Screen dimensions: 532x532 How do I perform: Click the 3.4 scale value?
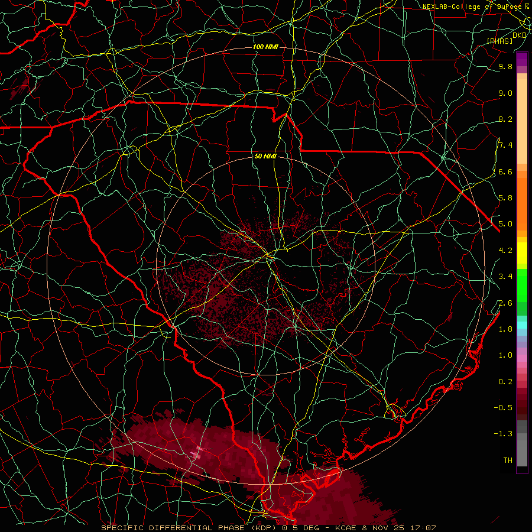click(505, 277)
